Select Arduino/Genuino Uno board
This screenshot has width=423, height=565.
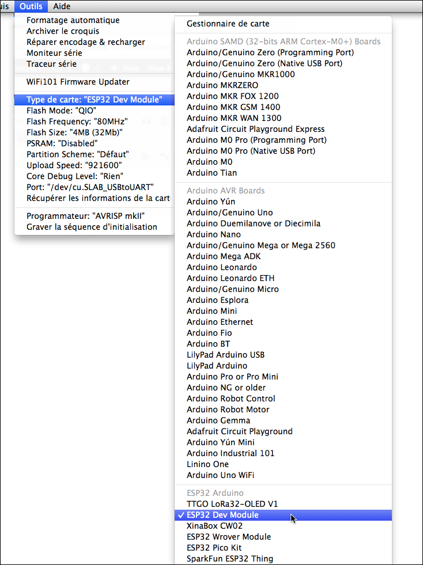283,213
